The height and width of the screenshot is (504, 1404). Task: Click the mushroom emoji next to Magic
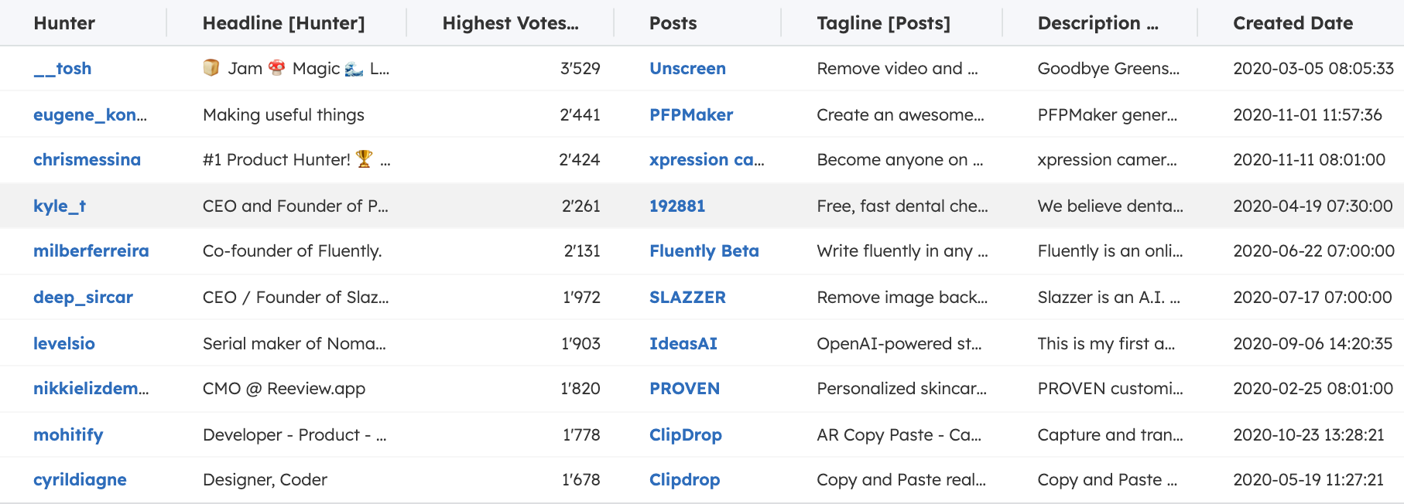[276, 68]
